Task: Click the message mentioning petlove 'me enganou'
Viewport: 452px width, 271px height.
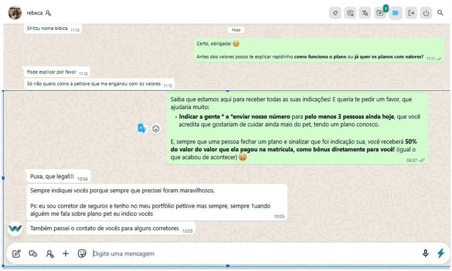Action: tap(99, 84)
